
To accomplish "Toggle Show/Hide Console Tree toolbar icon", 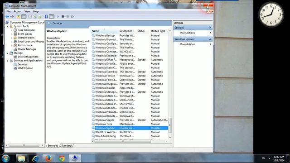I will 24,17.
